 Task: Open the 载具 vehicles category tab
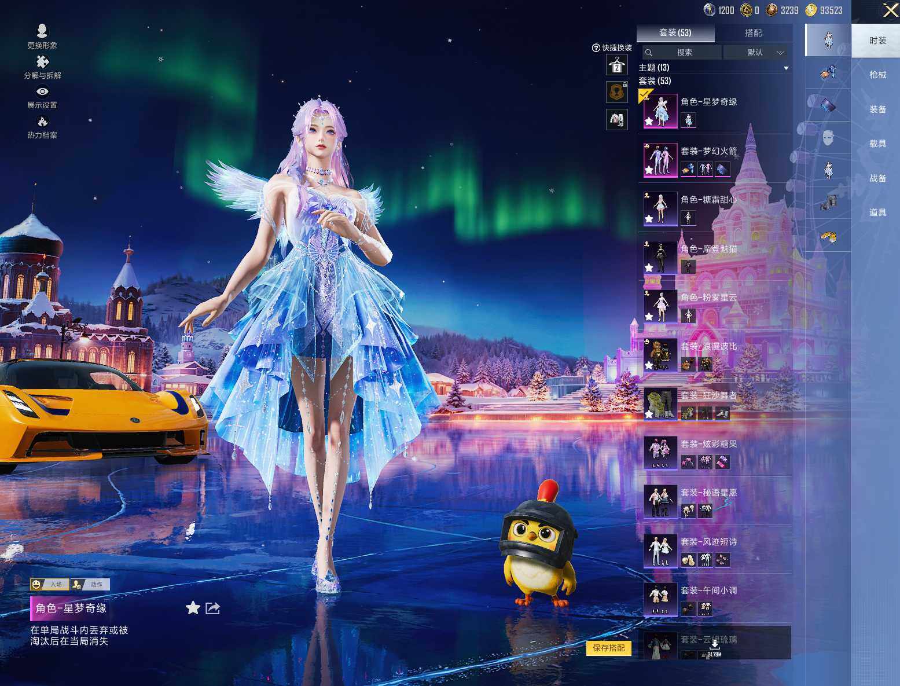(x=877, y=144)
